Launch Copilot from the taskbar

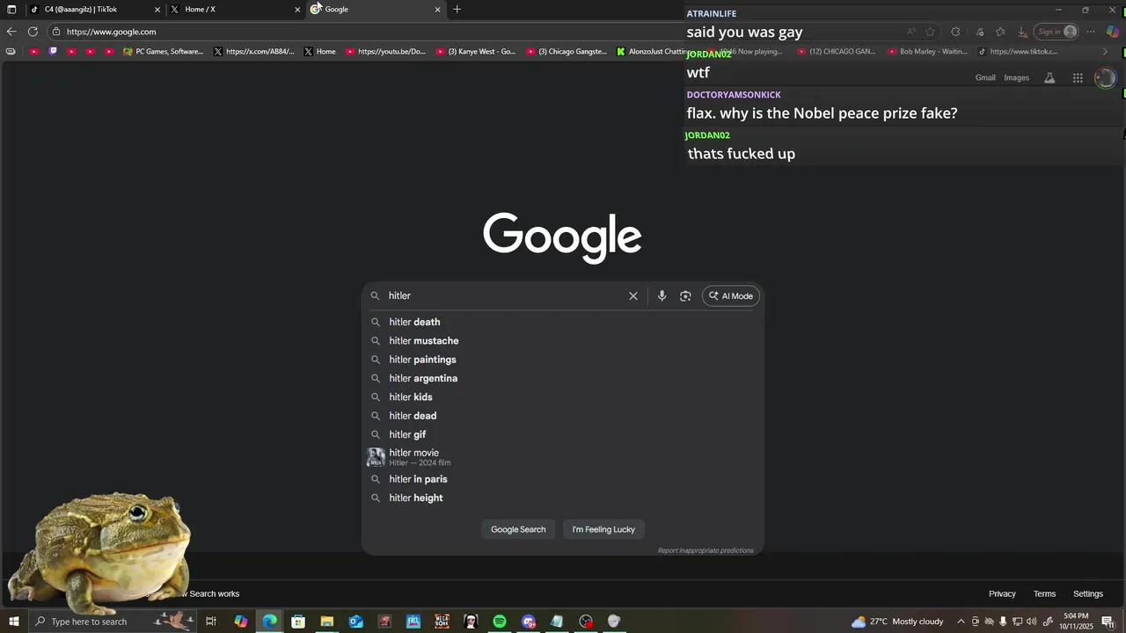click(240, 622)
